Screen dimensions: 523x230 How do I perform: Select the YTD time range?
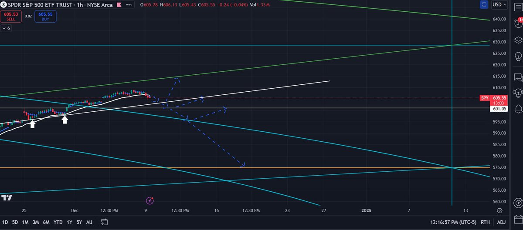point(58,222)
